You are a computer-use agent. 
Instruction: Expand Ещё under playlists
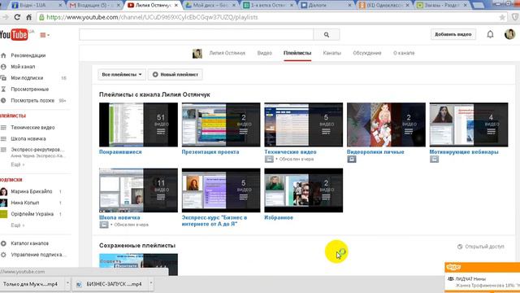[x=17, y=164]
